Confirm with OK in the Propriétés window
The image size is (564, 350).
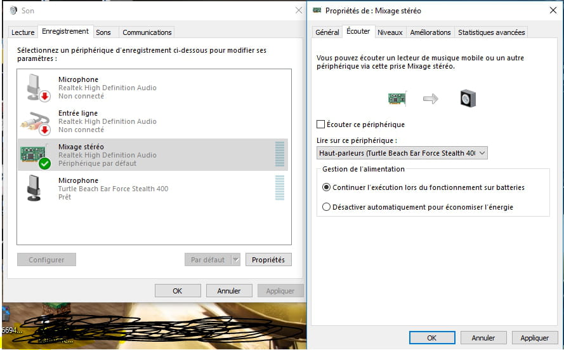tap(432, 338)
